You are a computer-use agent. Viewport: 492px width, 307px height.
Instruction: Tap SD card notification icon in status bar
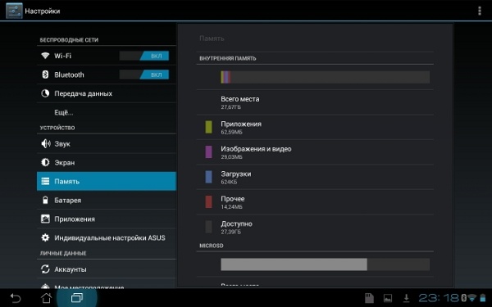pos(369,298)
